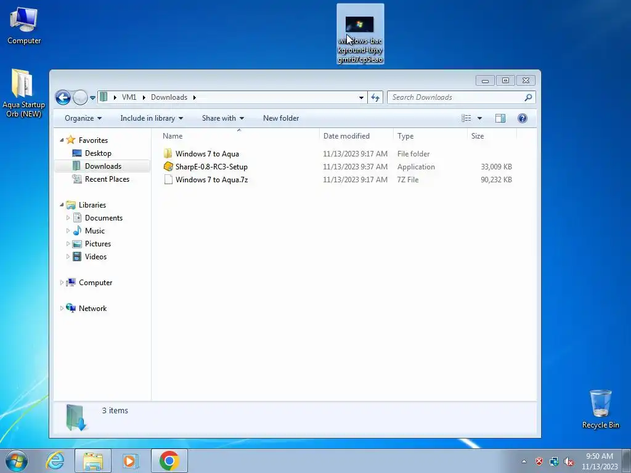This screenshot has width=631, height=473.
Task: Click VM1 in the address path
Action: click(129, 97)
